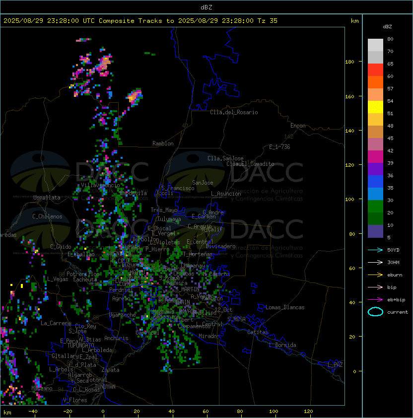This screenshot has height=418, width=413.
Task: Pick the purple 36-39 dBZ legend swatch
Action: click(x=375, y=169)
